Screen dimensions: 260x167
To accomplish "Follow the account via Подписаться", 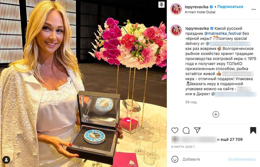I will [x=230, y=7].
